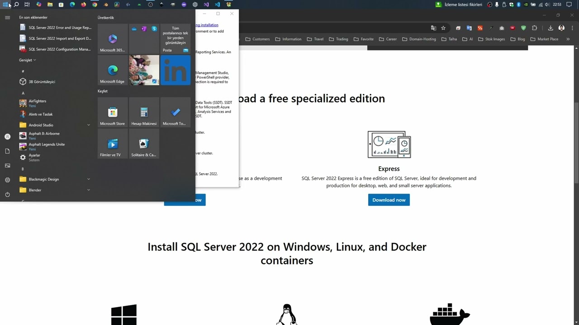Viewport: 579px width, 325px height.
Task: Open Settings gear in Start menu rail
Action: tap(7, 180)
